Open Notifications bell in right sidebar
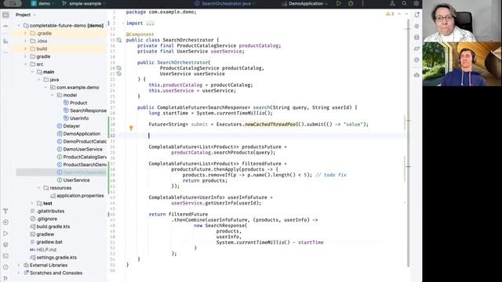Screen dimensions: 502x282 pyautogui.click(x=417, y=15)
